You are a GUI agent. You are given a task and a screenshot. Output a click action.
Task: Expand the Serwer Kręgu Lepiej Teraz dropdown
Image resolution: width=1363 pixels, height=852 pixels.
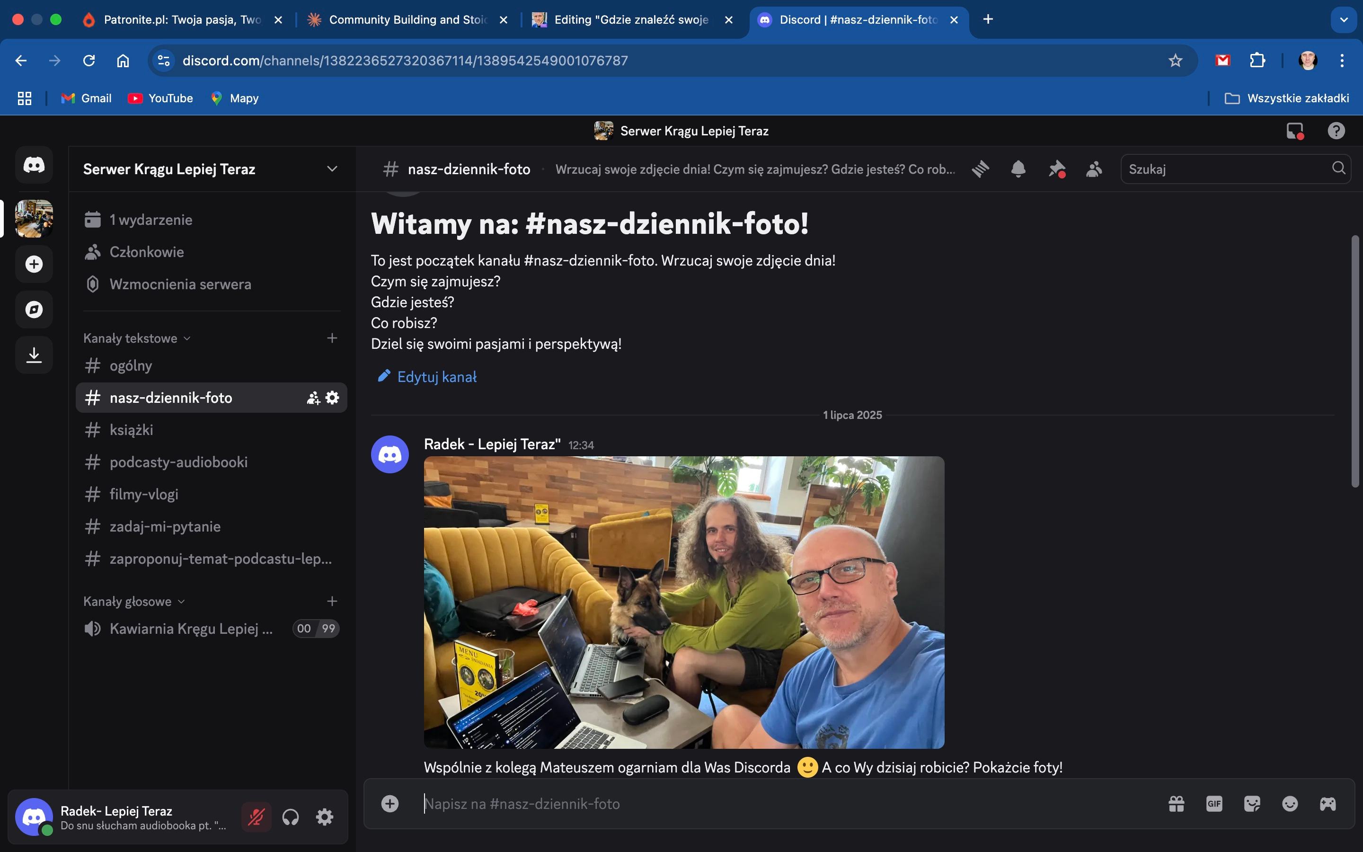tap(332, 169)
